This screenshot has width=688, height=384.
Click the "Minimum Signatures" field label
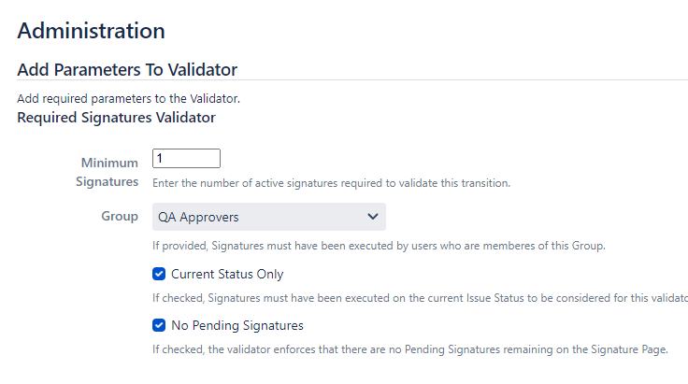coord(109,172)
